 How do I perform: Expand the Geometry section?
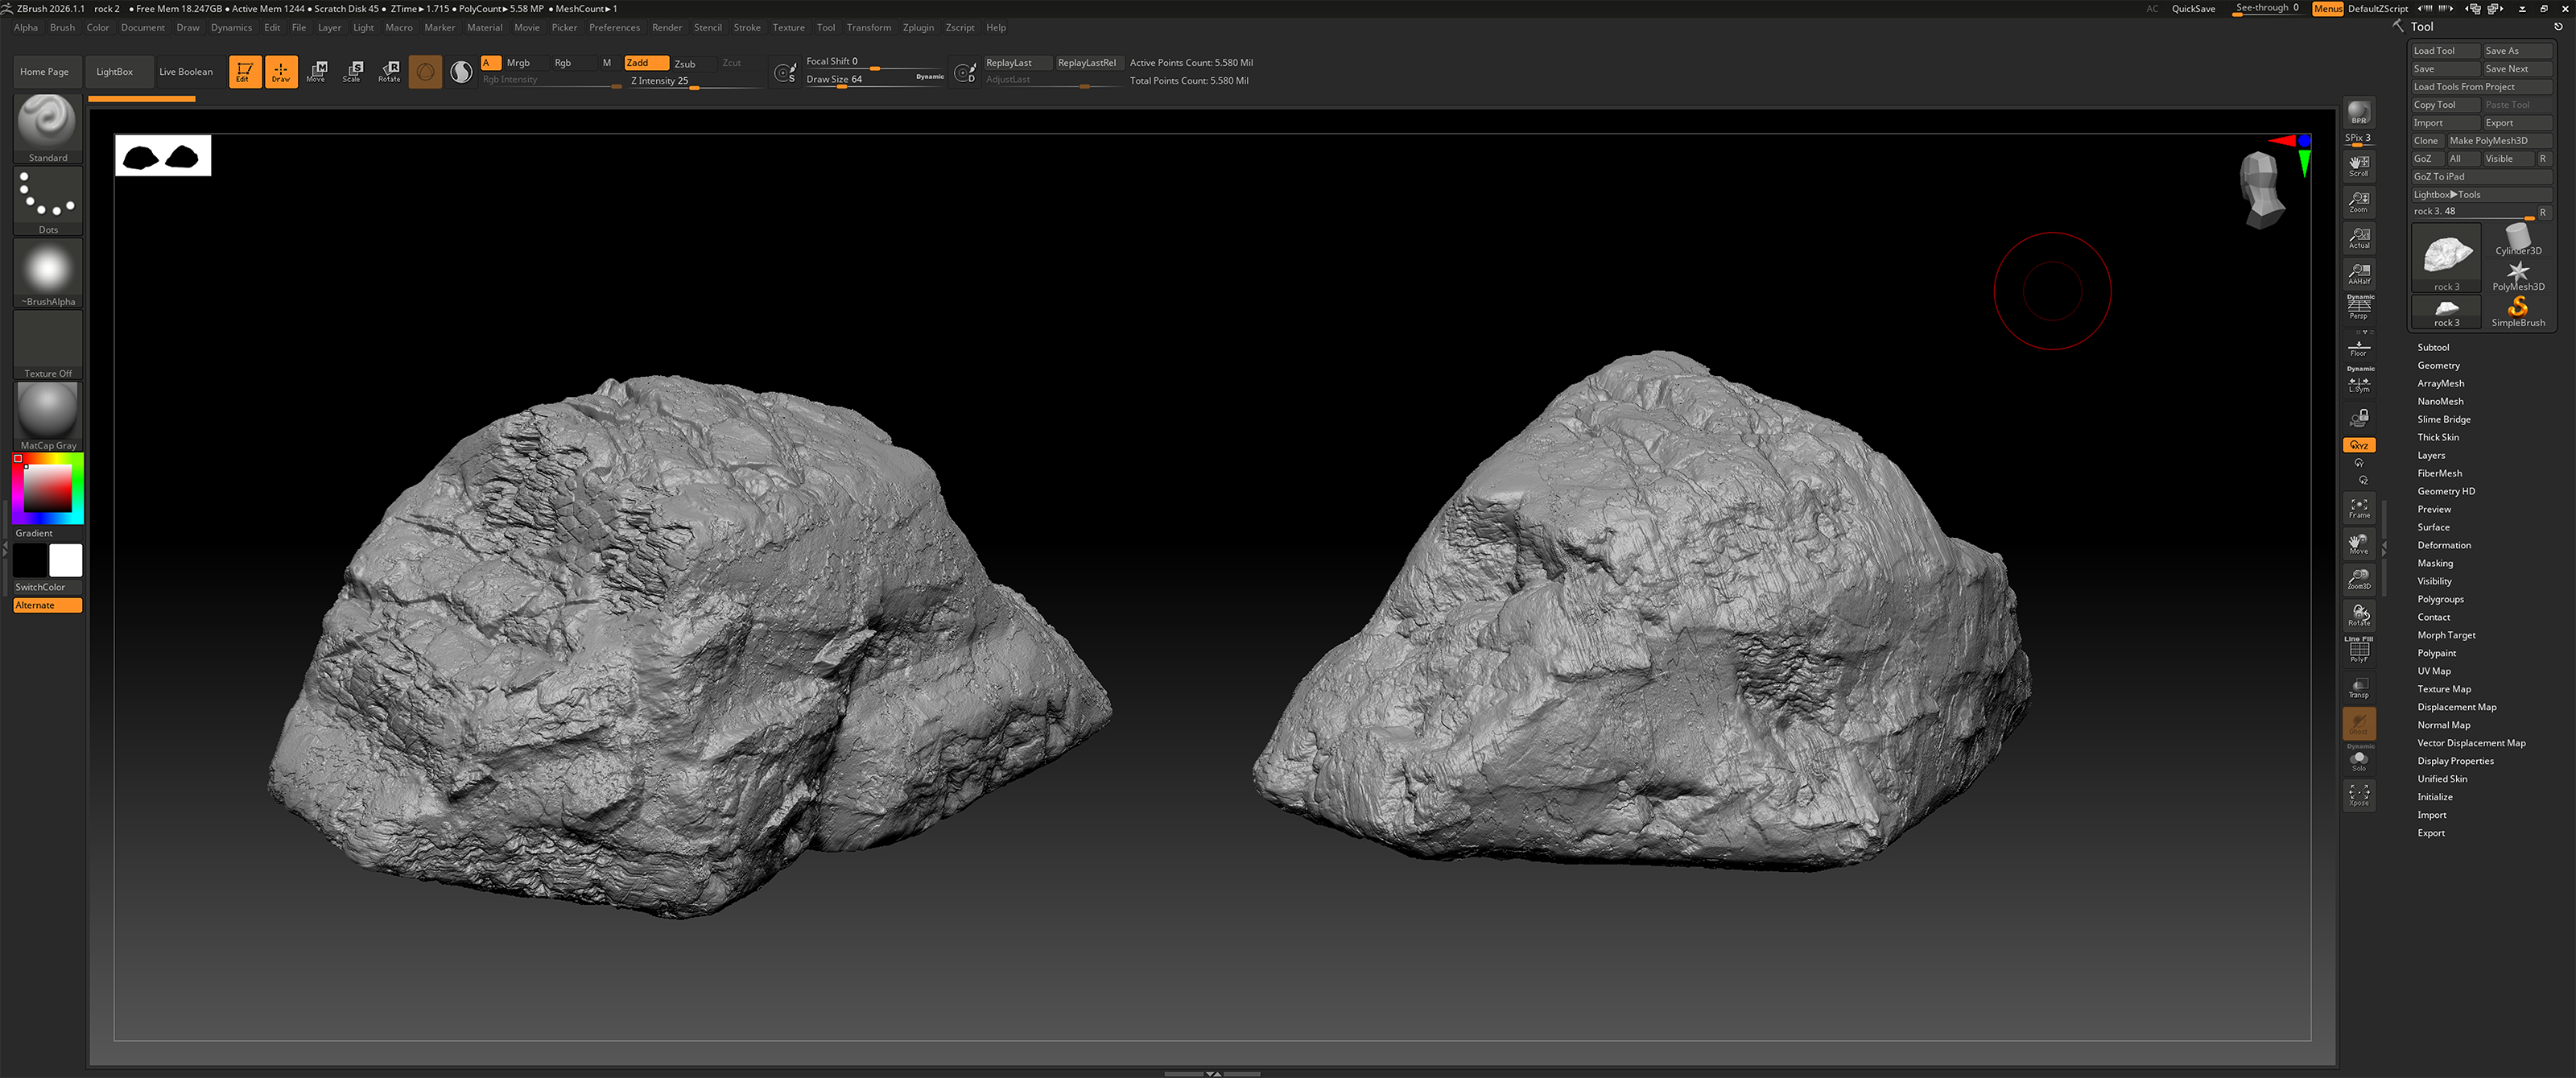[2438, 365]
